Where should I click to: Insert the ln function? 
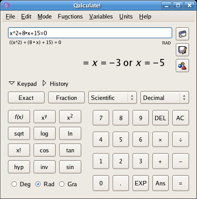tap(70, 133)
